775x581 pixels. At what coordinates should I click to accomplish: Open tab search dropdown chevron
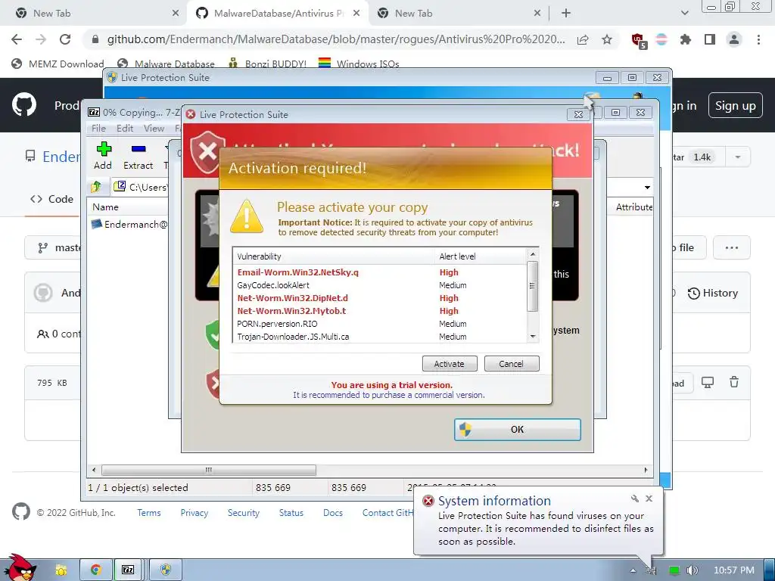pos(684,14)
